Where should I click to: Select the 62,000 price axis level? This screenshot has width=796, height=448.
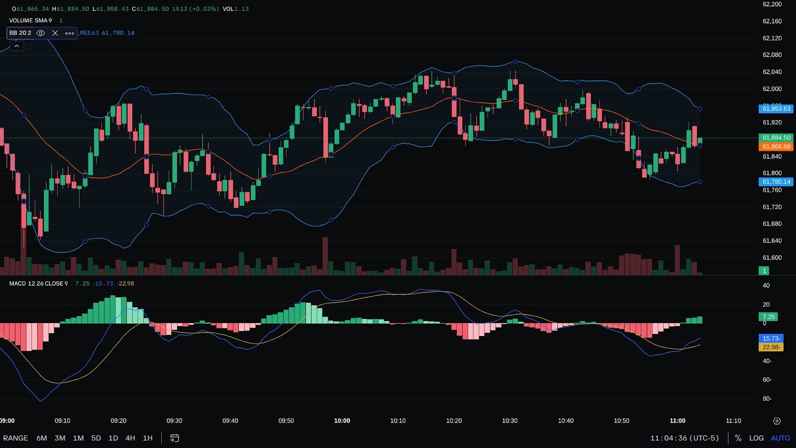click(772, 89)
